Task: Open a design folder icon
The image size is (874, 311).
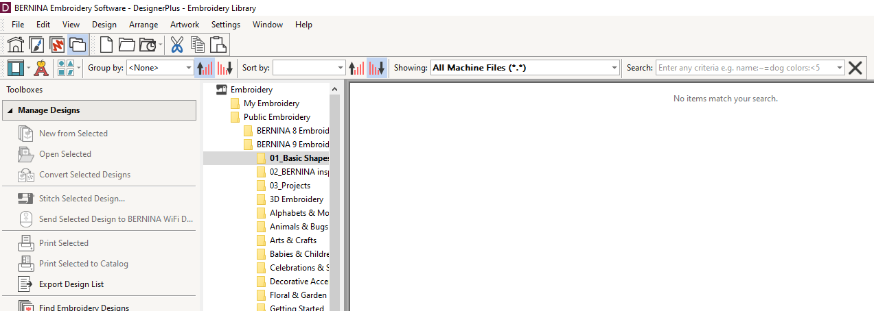Action: coord(126,45)
